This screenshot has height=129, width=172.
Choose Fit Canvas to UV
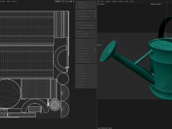click(x=86, y=37)
